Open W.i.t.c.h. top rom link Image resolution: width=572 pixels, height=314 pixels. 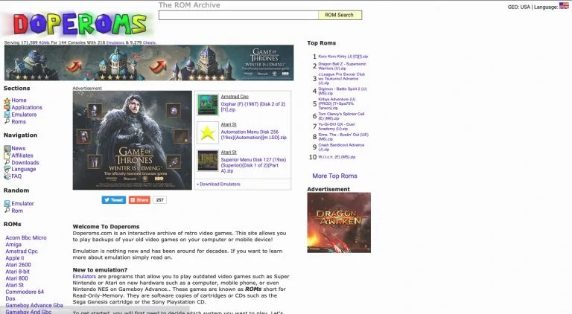pos(337,157)
